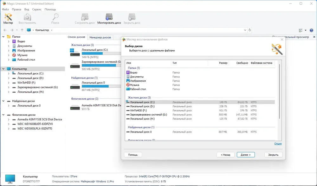Expand Локальный диск (C:) in tree
Image resolution: width=317 pixels, height=186 pixels.
(x=9, y=73)
